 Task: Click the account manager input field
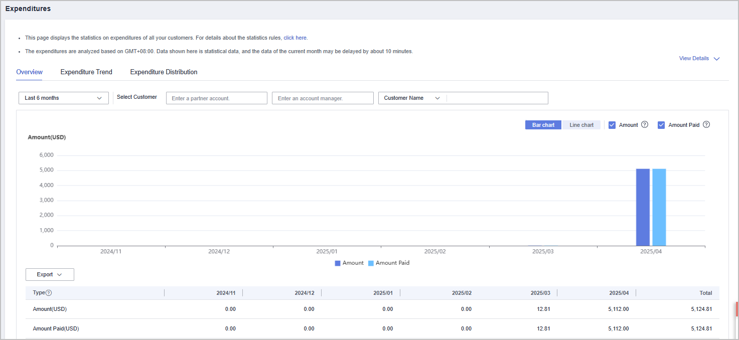click(323, 98)
